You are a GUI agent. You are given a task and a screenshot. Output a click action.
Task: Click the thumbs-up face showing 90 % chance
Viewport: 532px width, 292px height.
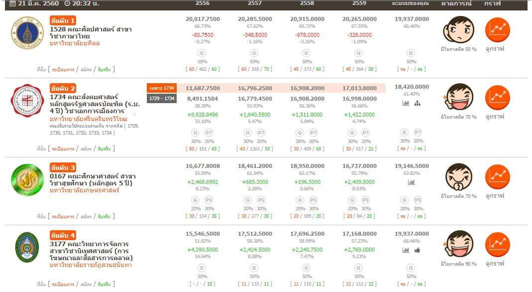point(458,245)
